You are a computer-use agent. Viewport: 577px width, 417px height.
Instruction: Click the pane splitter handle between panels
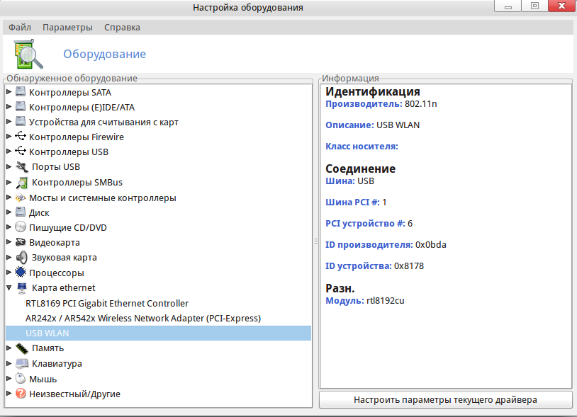[315, 241]
